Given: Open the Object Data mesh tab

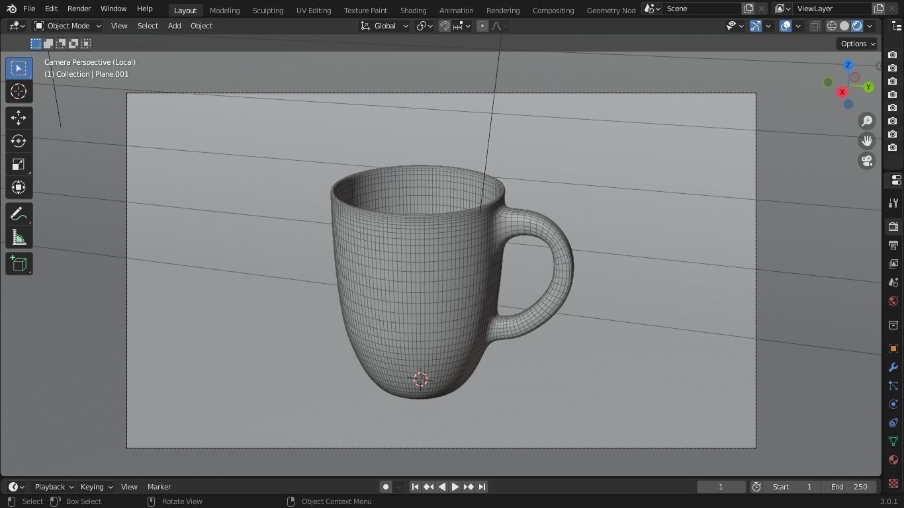Looking at the screenshot, I should point(893,441).
